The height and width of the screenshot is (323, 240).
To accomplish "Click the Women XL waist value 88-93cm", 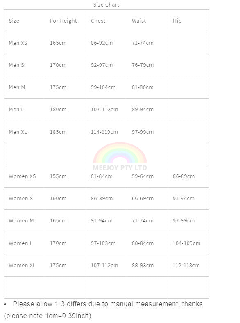I will [x=143, y=265].
